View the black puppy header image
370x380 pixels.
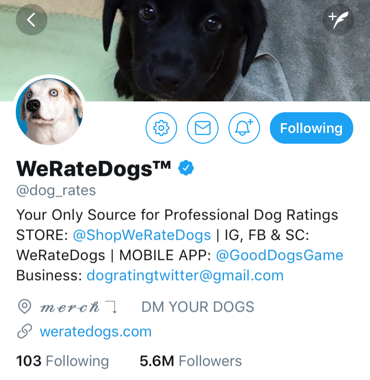click(185, 50)
